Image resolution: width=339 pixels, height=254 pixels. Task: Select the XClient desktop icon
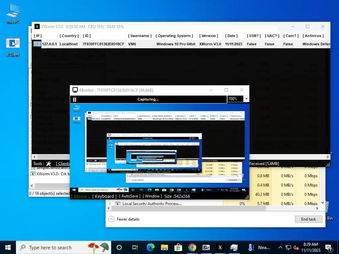[x=13, y=47]
